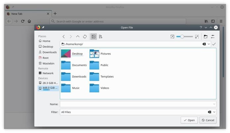This screenshot has width=230, height=133.
Task: Click the Firefox address search bar
Action: click(118, 22)
